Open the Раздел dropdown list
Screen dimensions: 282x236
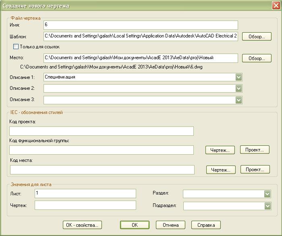pyautogui.click(x=267, y=194)
